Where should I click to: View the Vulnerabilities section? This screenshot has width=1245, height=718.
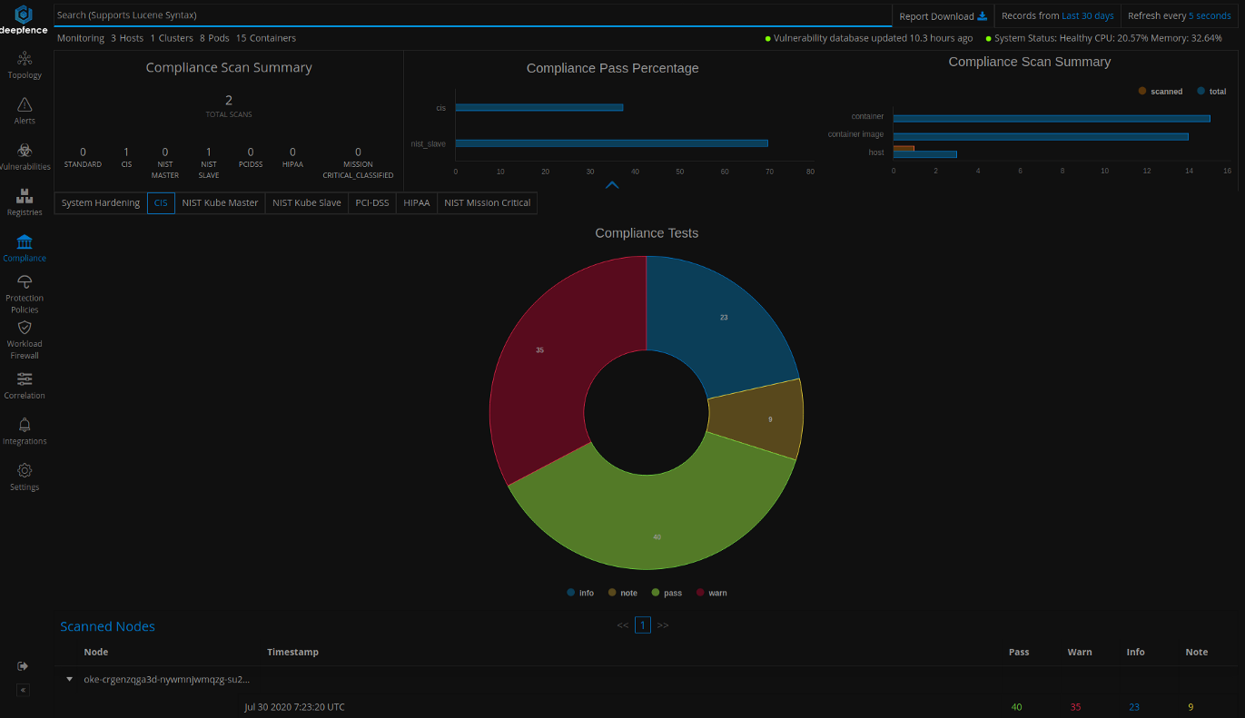[x=24, y=156]
